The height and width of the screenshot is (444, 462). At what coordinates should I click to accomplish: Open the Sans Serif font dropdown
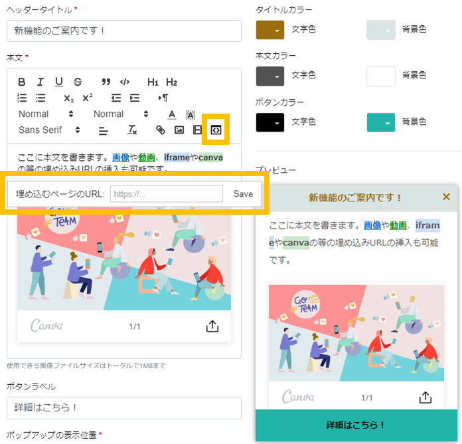(49, 130)
